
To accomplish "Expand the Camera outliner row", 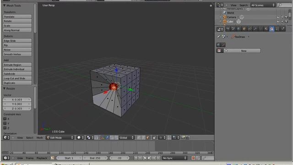I will [221, 17].
